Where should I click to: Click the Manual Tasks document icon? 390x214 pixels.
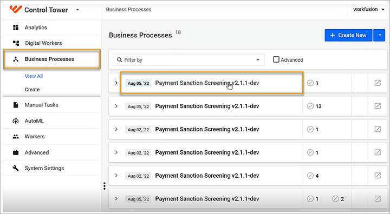pos(16,105)
